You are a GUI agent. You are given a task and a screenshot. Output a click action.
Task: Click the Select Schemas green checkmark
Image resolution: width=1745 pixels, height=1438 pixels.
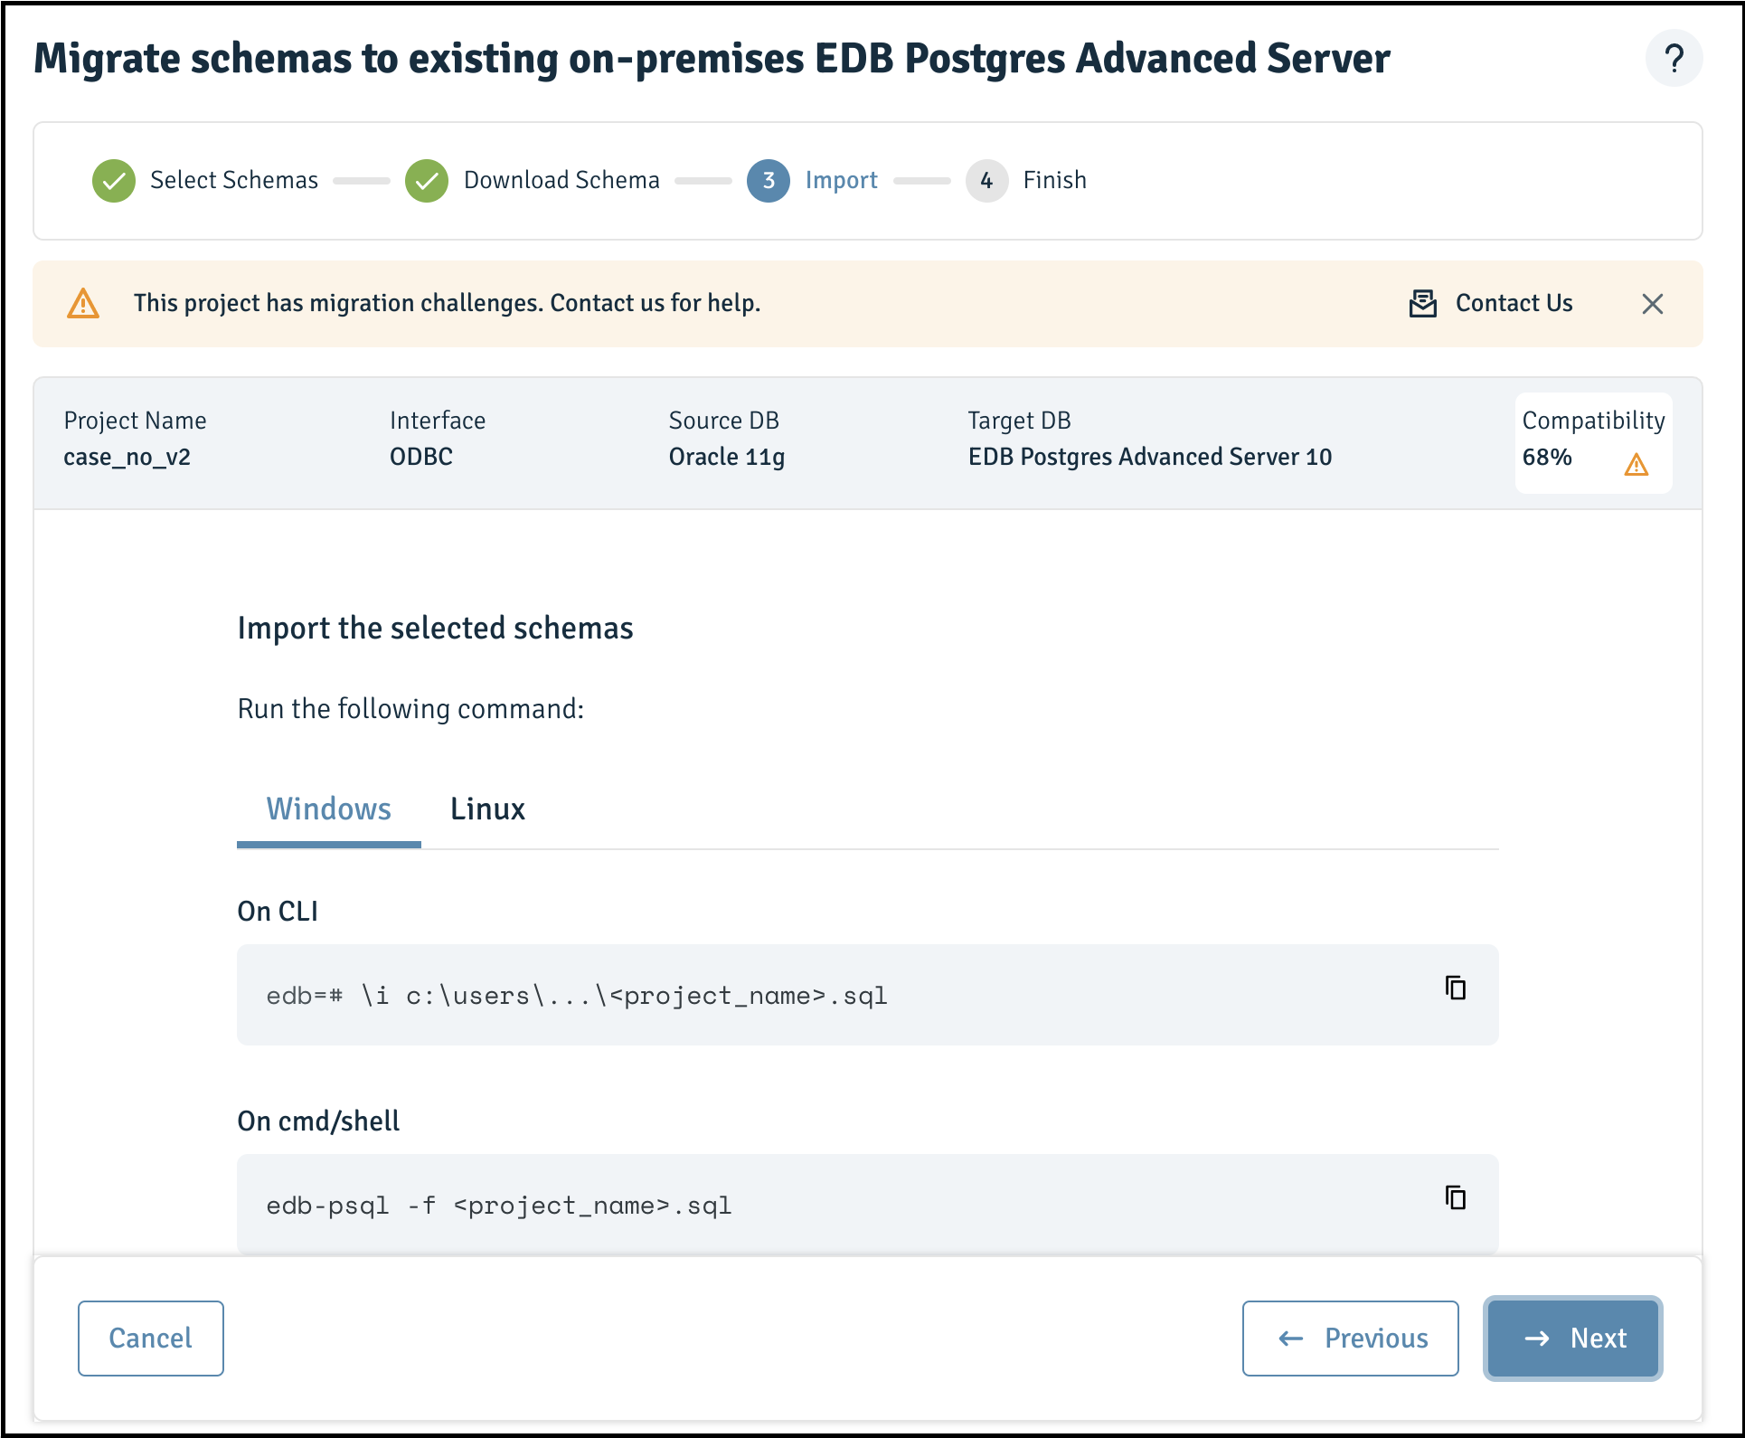point(114,181)
